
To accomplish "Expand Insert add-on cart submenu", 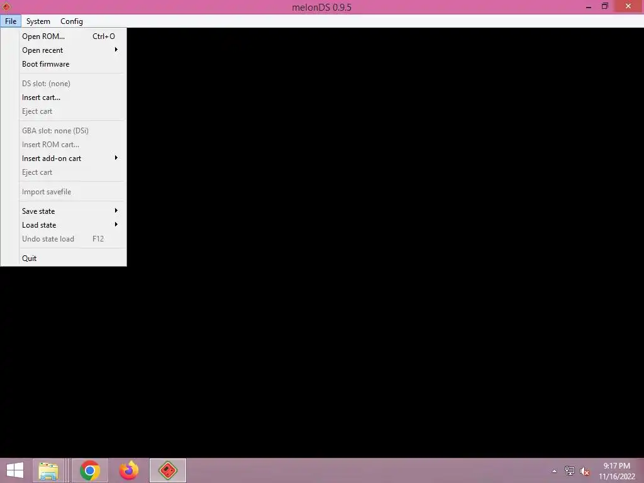I will tap(72, 158).
